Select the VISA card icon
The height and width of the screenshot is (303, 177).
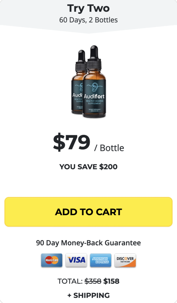click(76, 260)
